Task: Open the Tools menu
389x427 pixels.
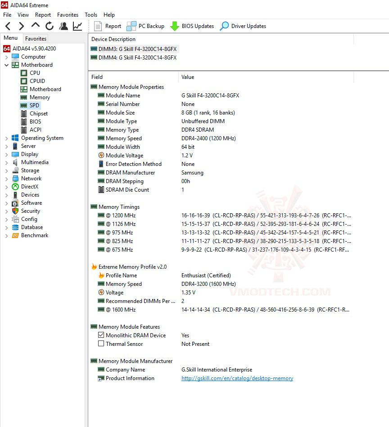Action: click(x=91, y=15)
